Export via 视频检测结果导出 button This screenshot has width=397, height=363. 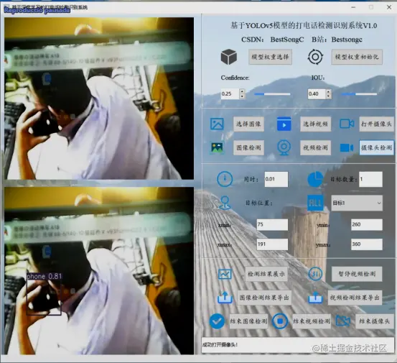(355, 298)
